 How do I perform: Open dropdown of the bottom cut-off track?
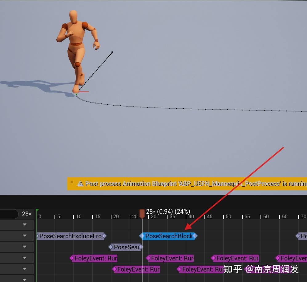(24, 280)
